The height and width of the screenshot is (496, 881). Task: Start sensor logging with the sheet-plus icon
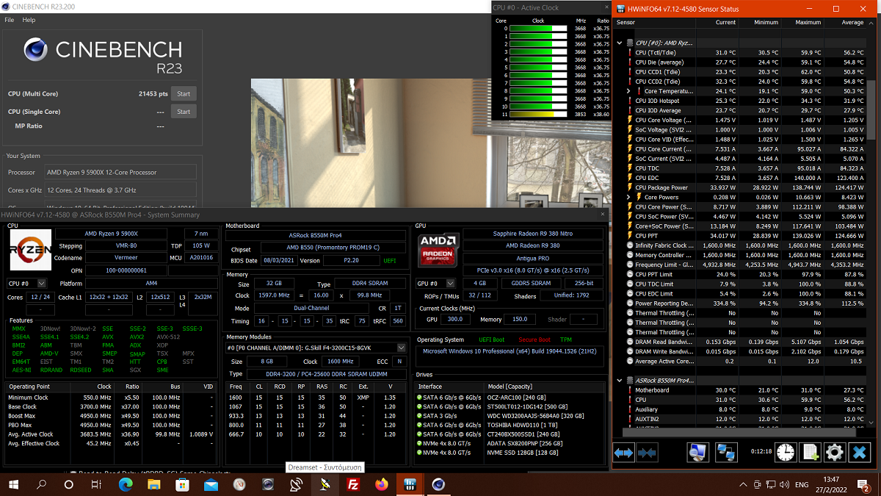pyautogui.click(x=811, y=452)
